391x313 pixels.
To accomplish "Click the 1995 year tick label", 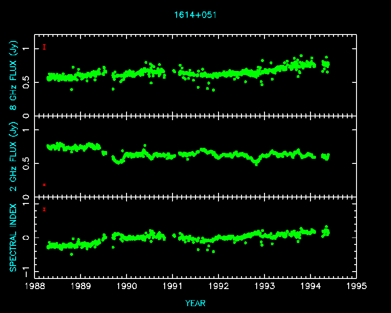I will pyautogui.click(x=356, y=286).
